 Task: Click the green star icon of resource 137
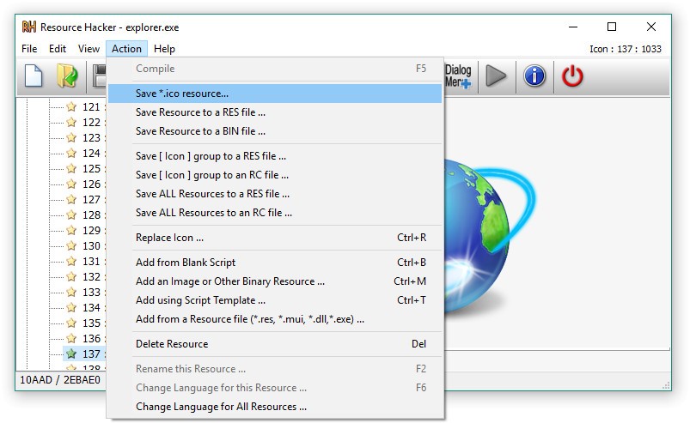click(x=71, y=354)
